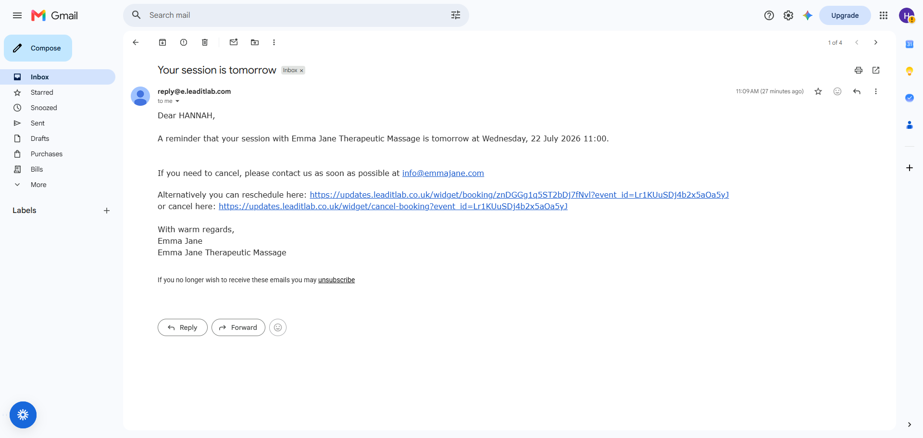
Task: Go back to inbox arrow
Action: tap(136, 42)
